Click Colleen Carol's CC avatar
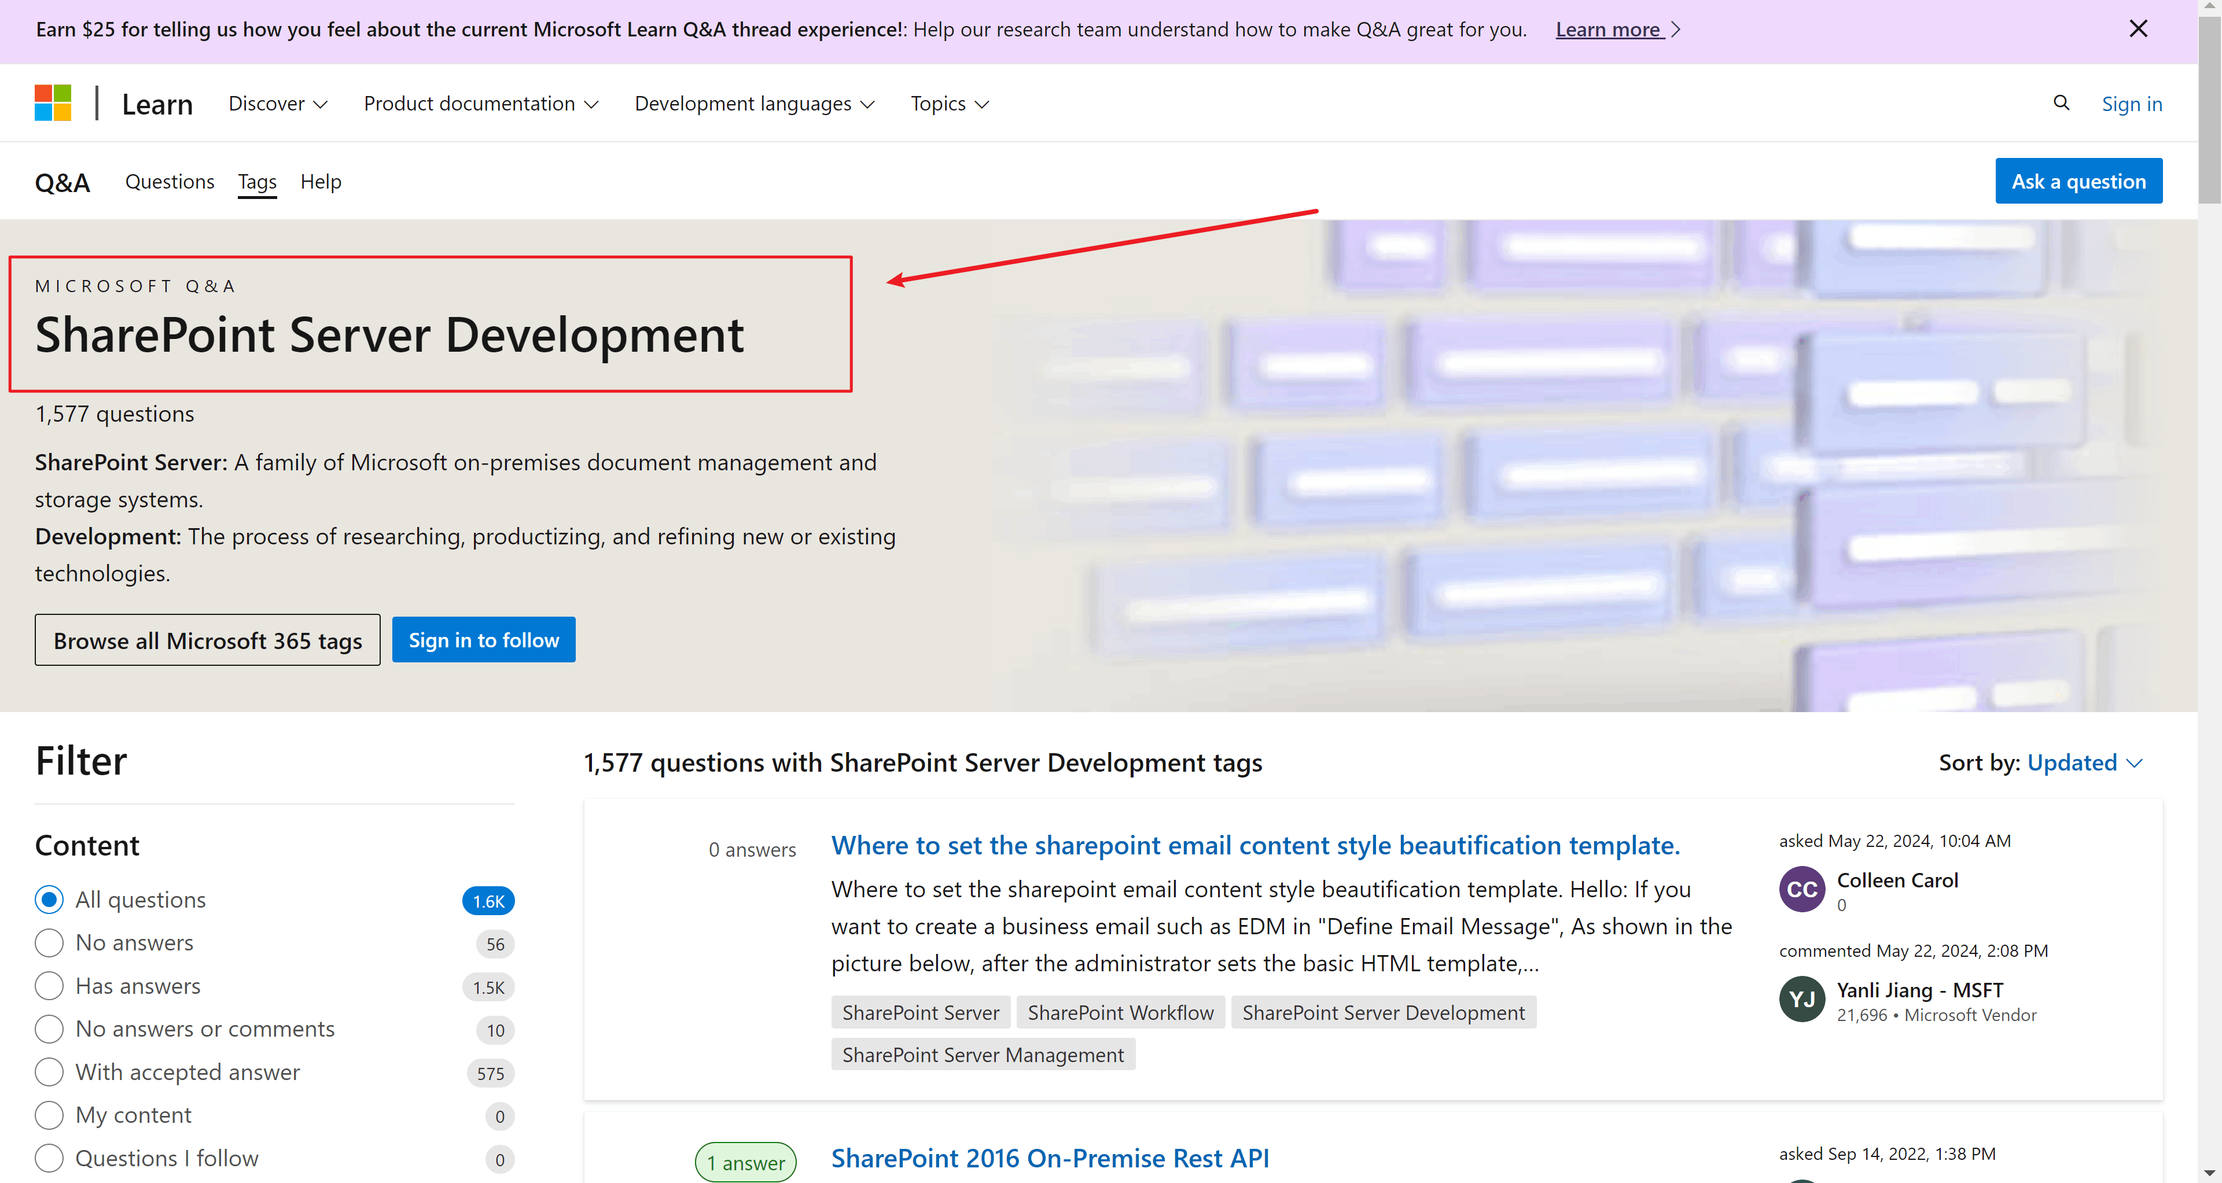2222x1183 pixels. [x=1801, y=889]
